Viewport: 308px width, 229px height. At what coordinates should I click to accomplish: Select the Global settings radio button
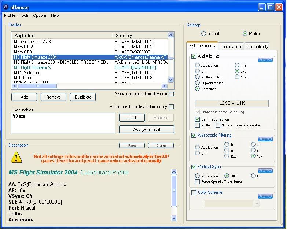pos(203,34)
